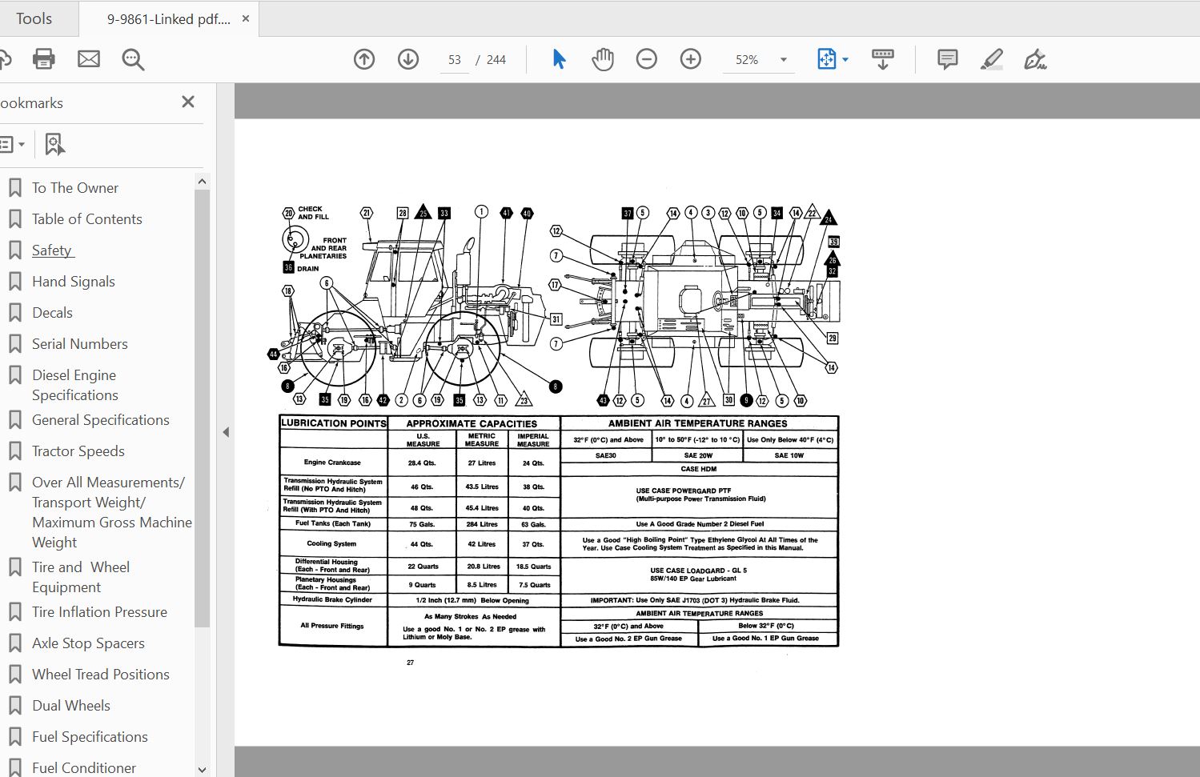
Task: Click the Fill & Sign icon
Action: coord(1035,59)
